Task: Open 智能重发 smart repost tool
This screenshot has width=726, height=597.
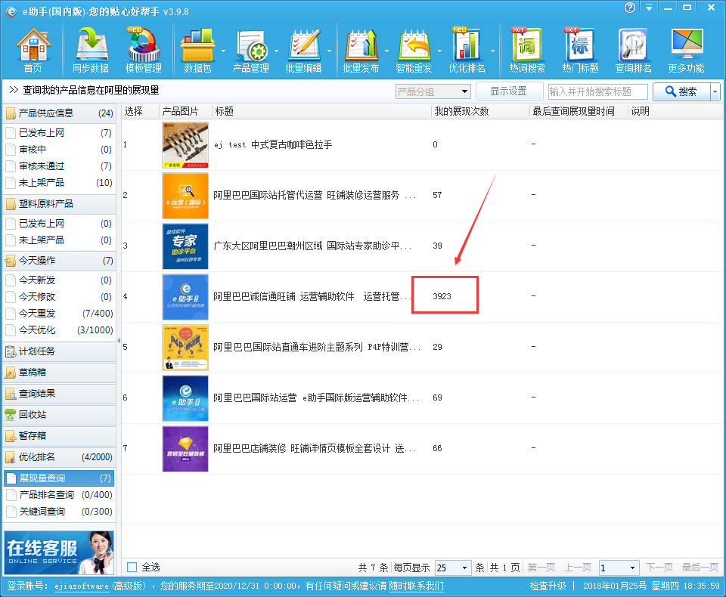Action: [414, 51]
